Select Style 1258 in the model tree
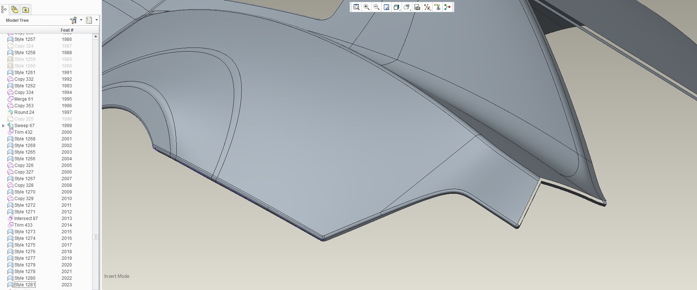 [x=25, y=53]
